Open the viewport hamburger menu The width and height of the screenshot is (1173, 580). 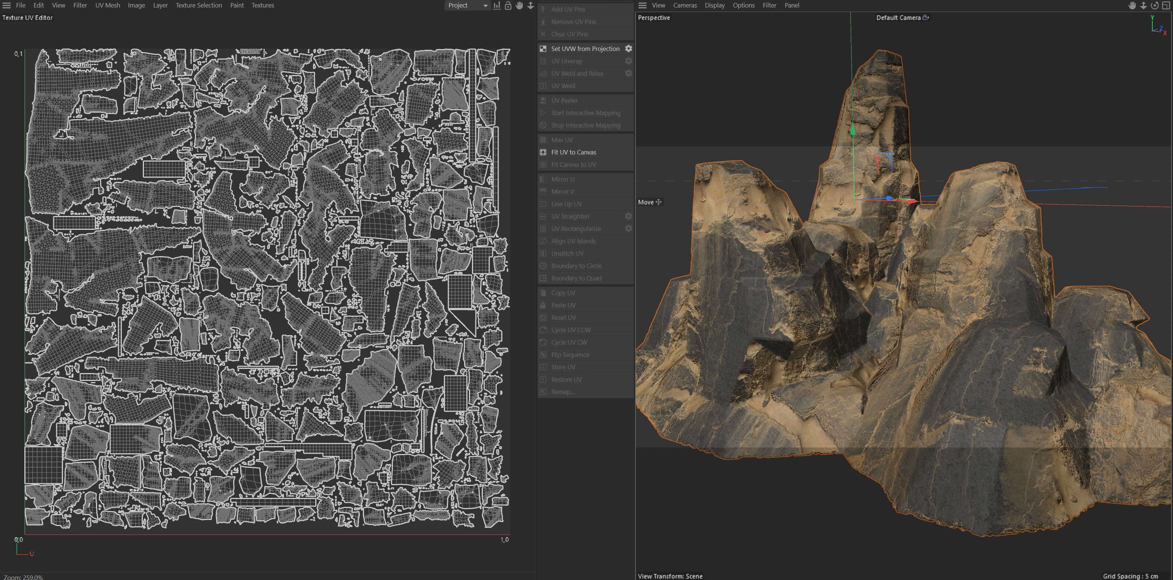pos(642,6)
